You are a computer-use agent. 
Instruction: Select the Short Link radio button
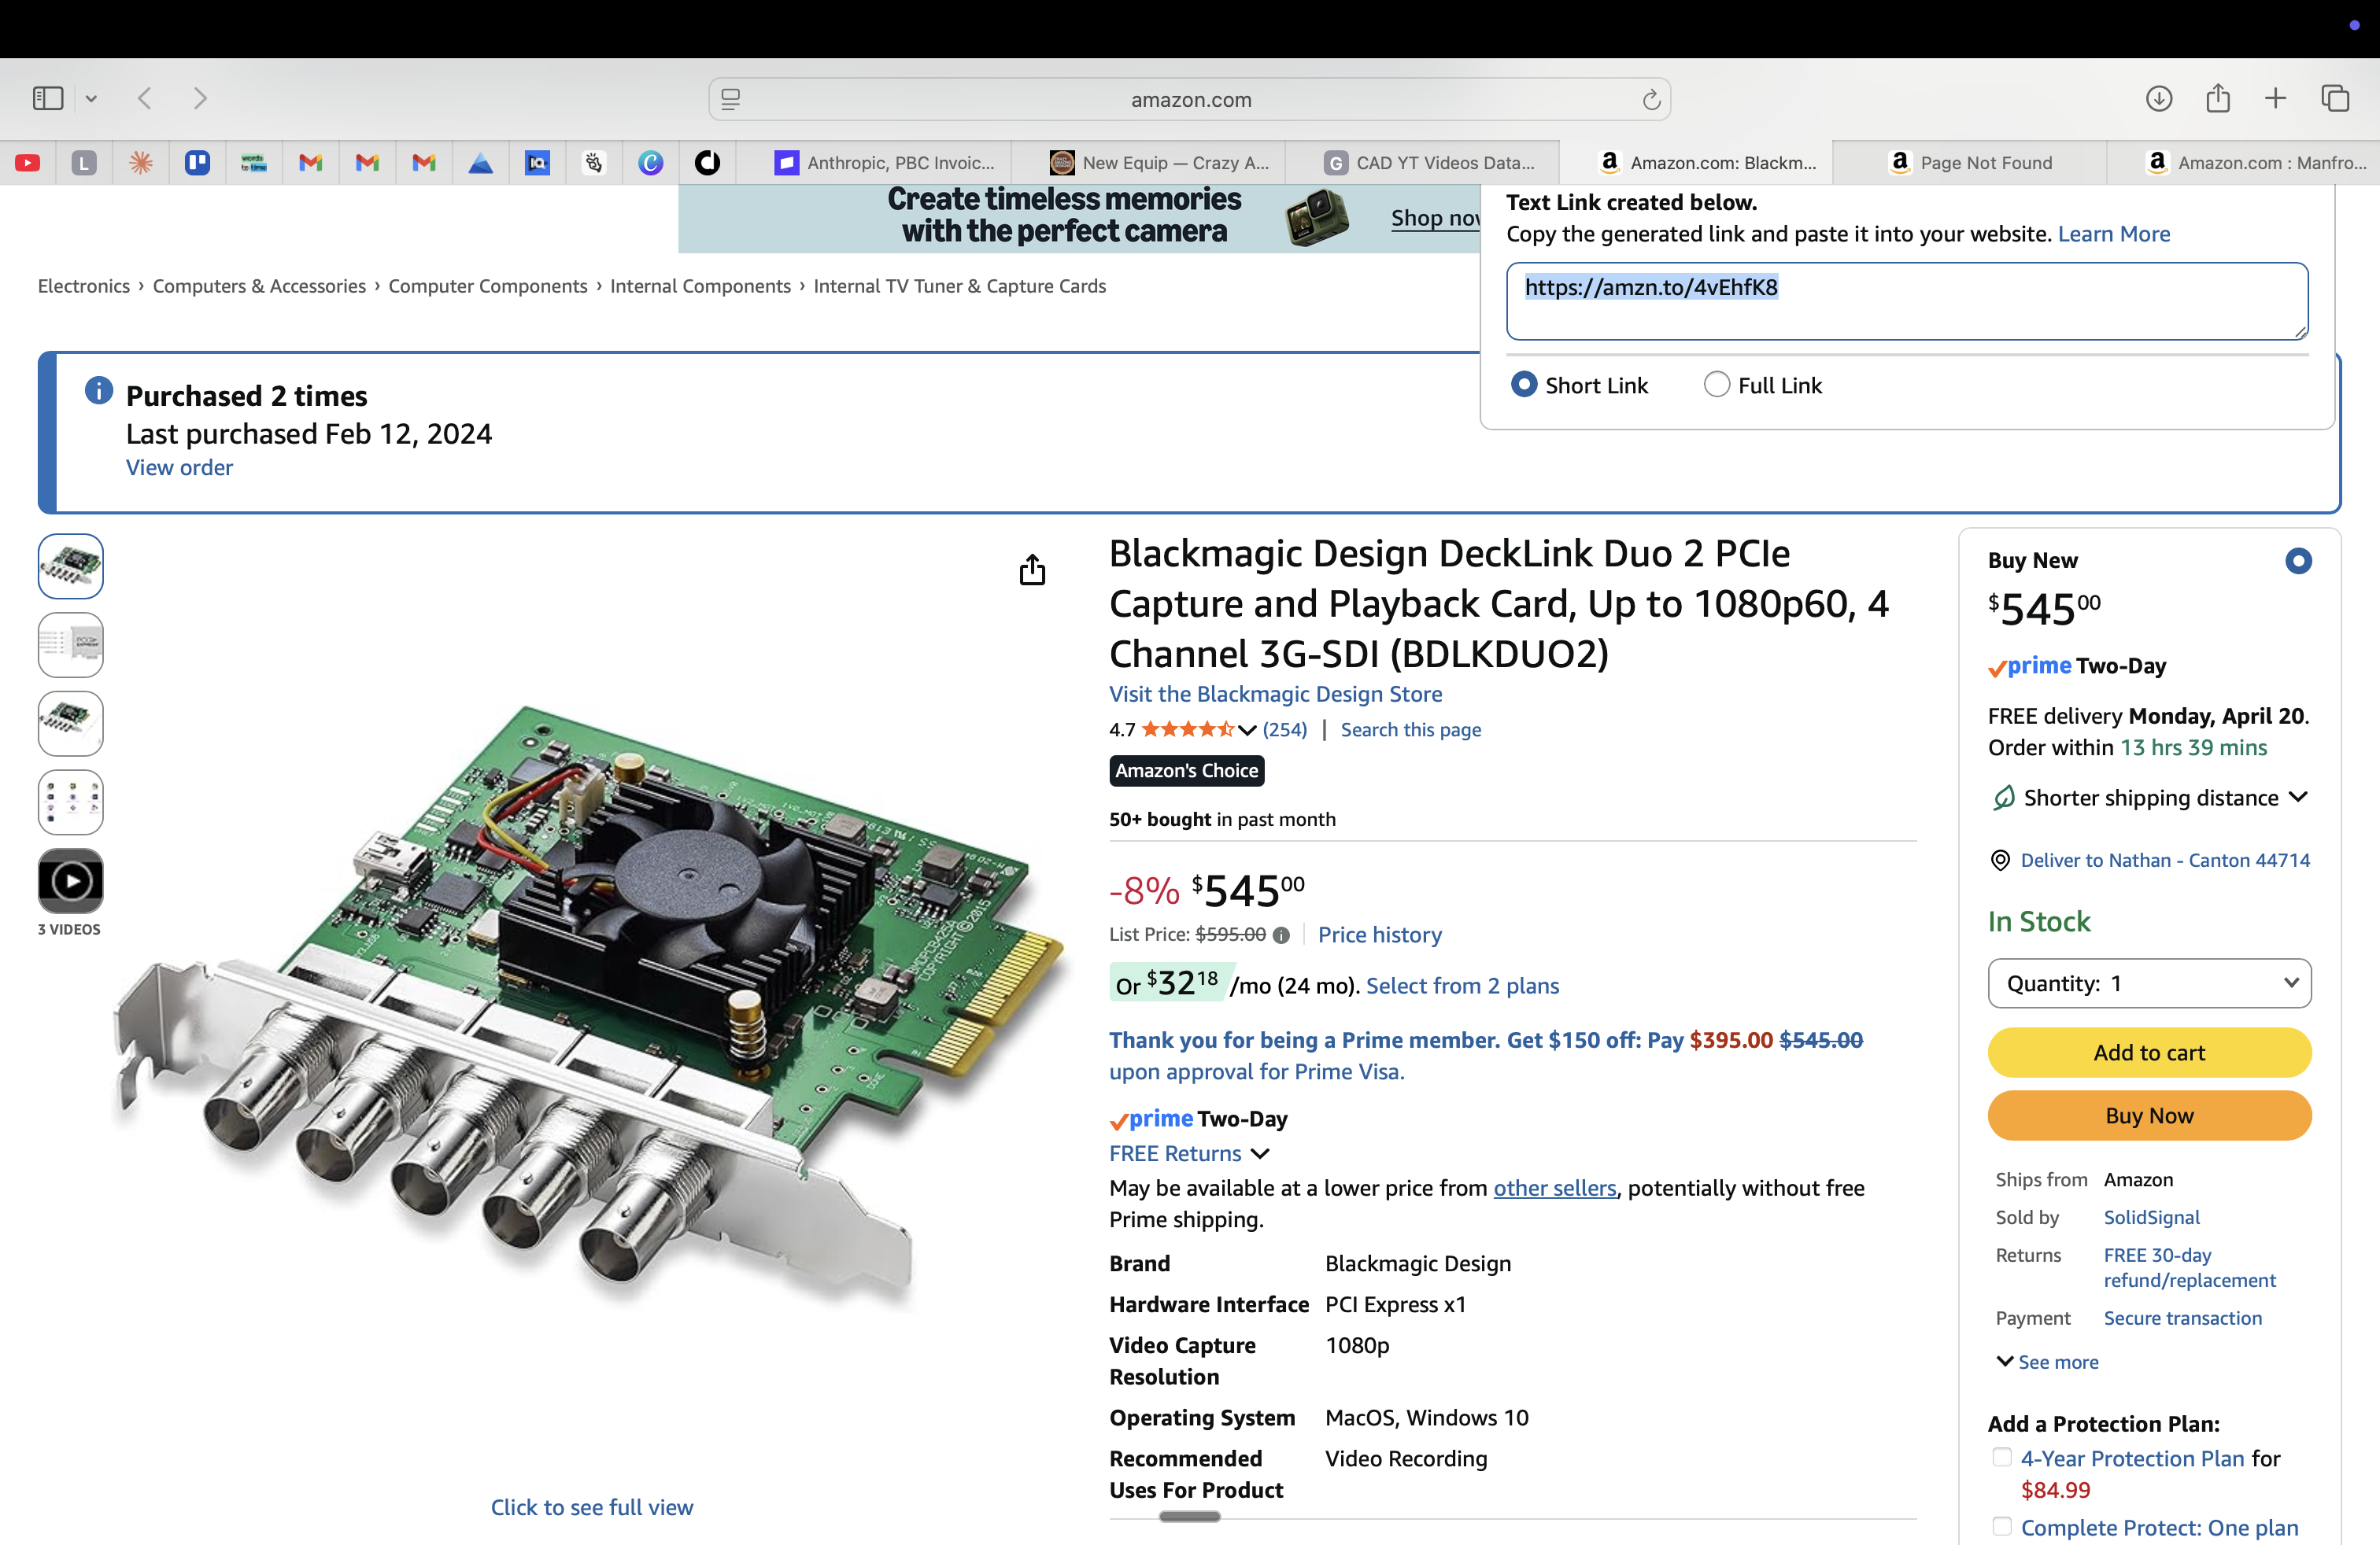click(1524, 385)
